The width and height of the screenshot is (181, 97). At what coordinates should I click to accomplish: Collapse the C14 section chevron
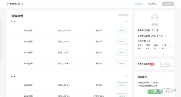pyautogui.click(x=126, y=76)
